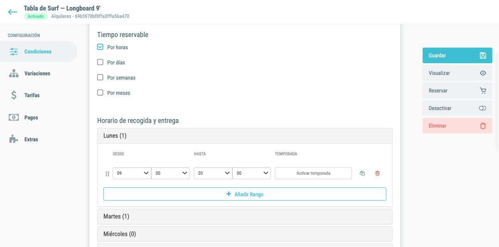Expand the Miércoles (0) section

[x=245, y=234]
